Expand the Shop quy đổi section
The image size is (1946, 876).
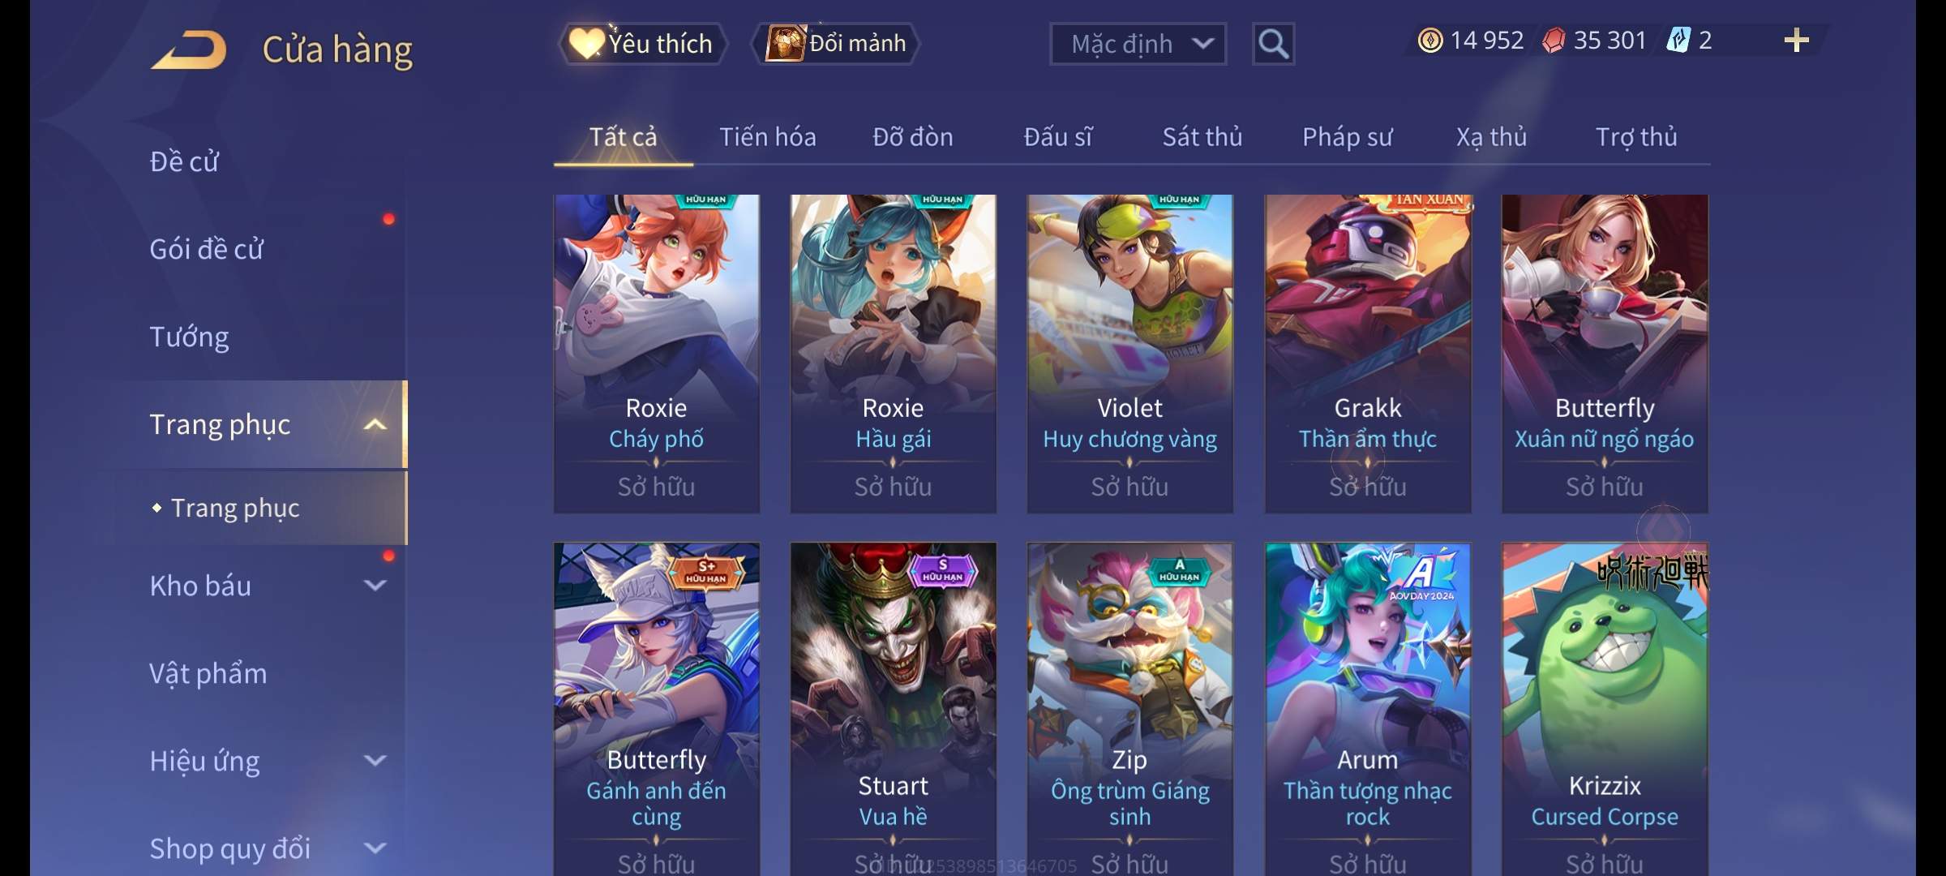[x=375, y=848]
